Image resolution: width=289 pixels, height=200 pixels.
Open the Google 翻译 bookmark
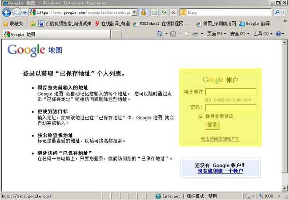coord(254,24)
